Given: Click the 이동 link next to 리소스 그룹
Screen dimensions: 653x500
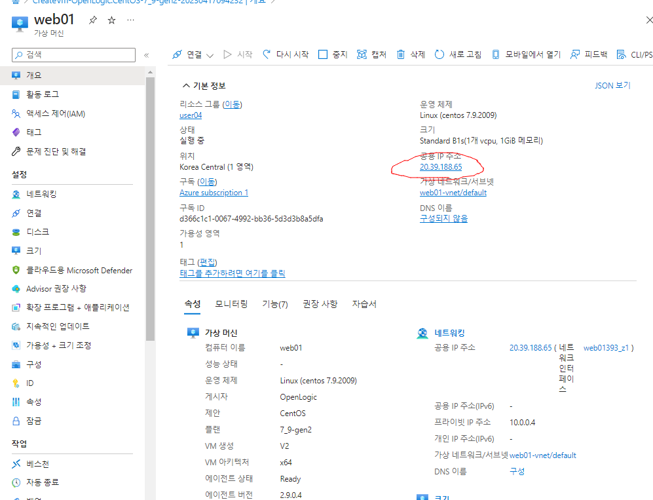Looking at the screenshot, I should pyautogui.click(x=232, y=104).
